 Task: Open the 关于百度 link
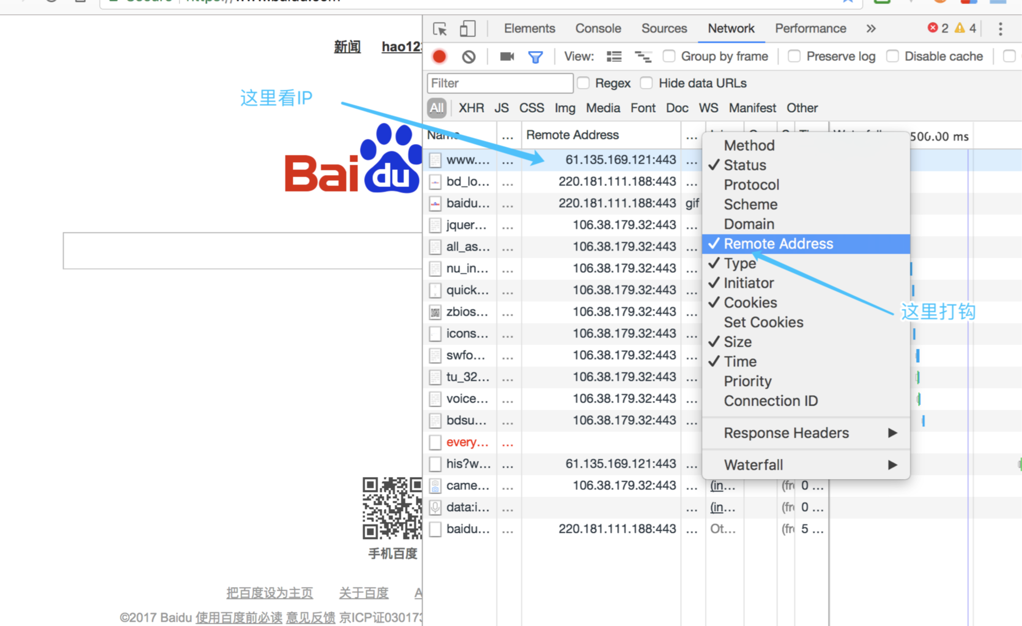364,592
